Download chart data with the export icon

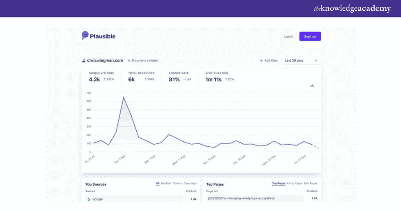coord(312,85)
